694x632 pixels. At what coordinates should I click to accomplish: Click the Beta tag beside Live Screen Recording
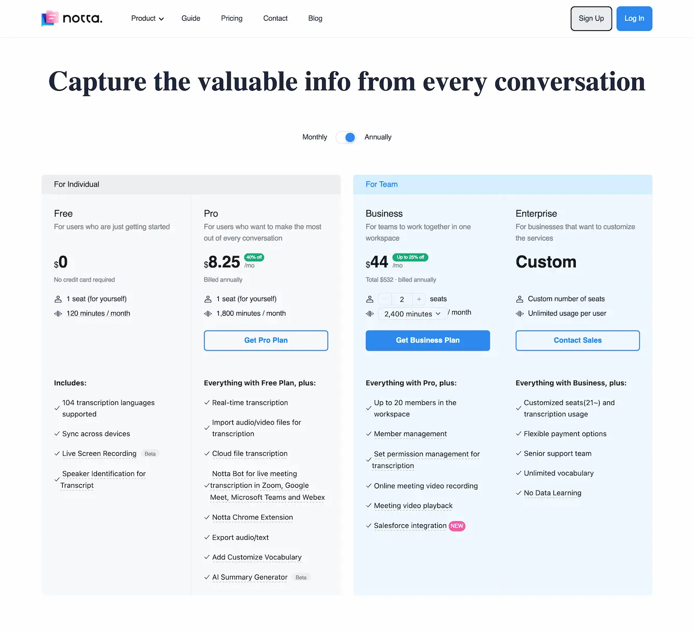(150, 454)
